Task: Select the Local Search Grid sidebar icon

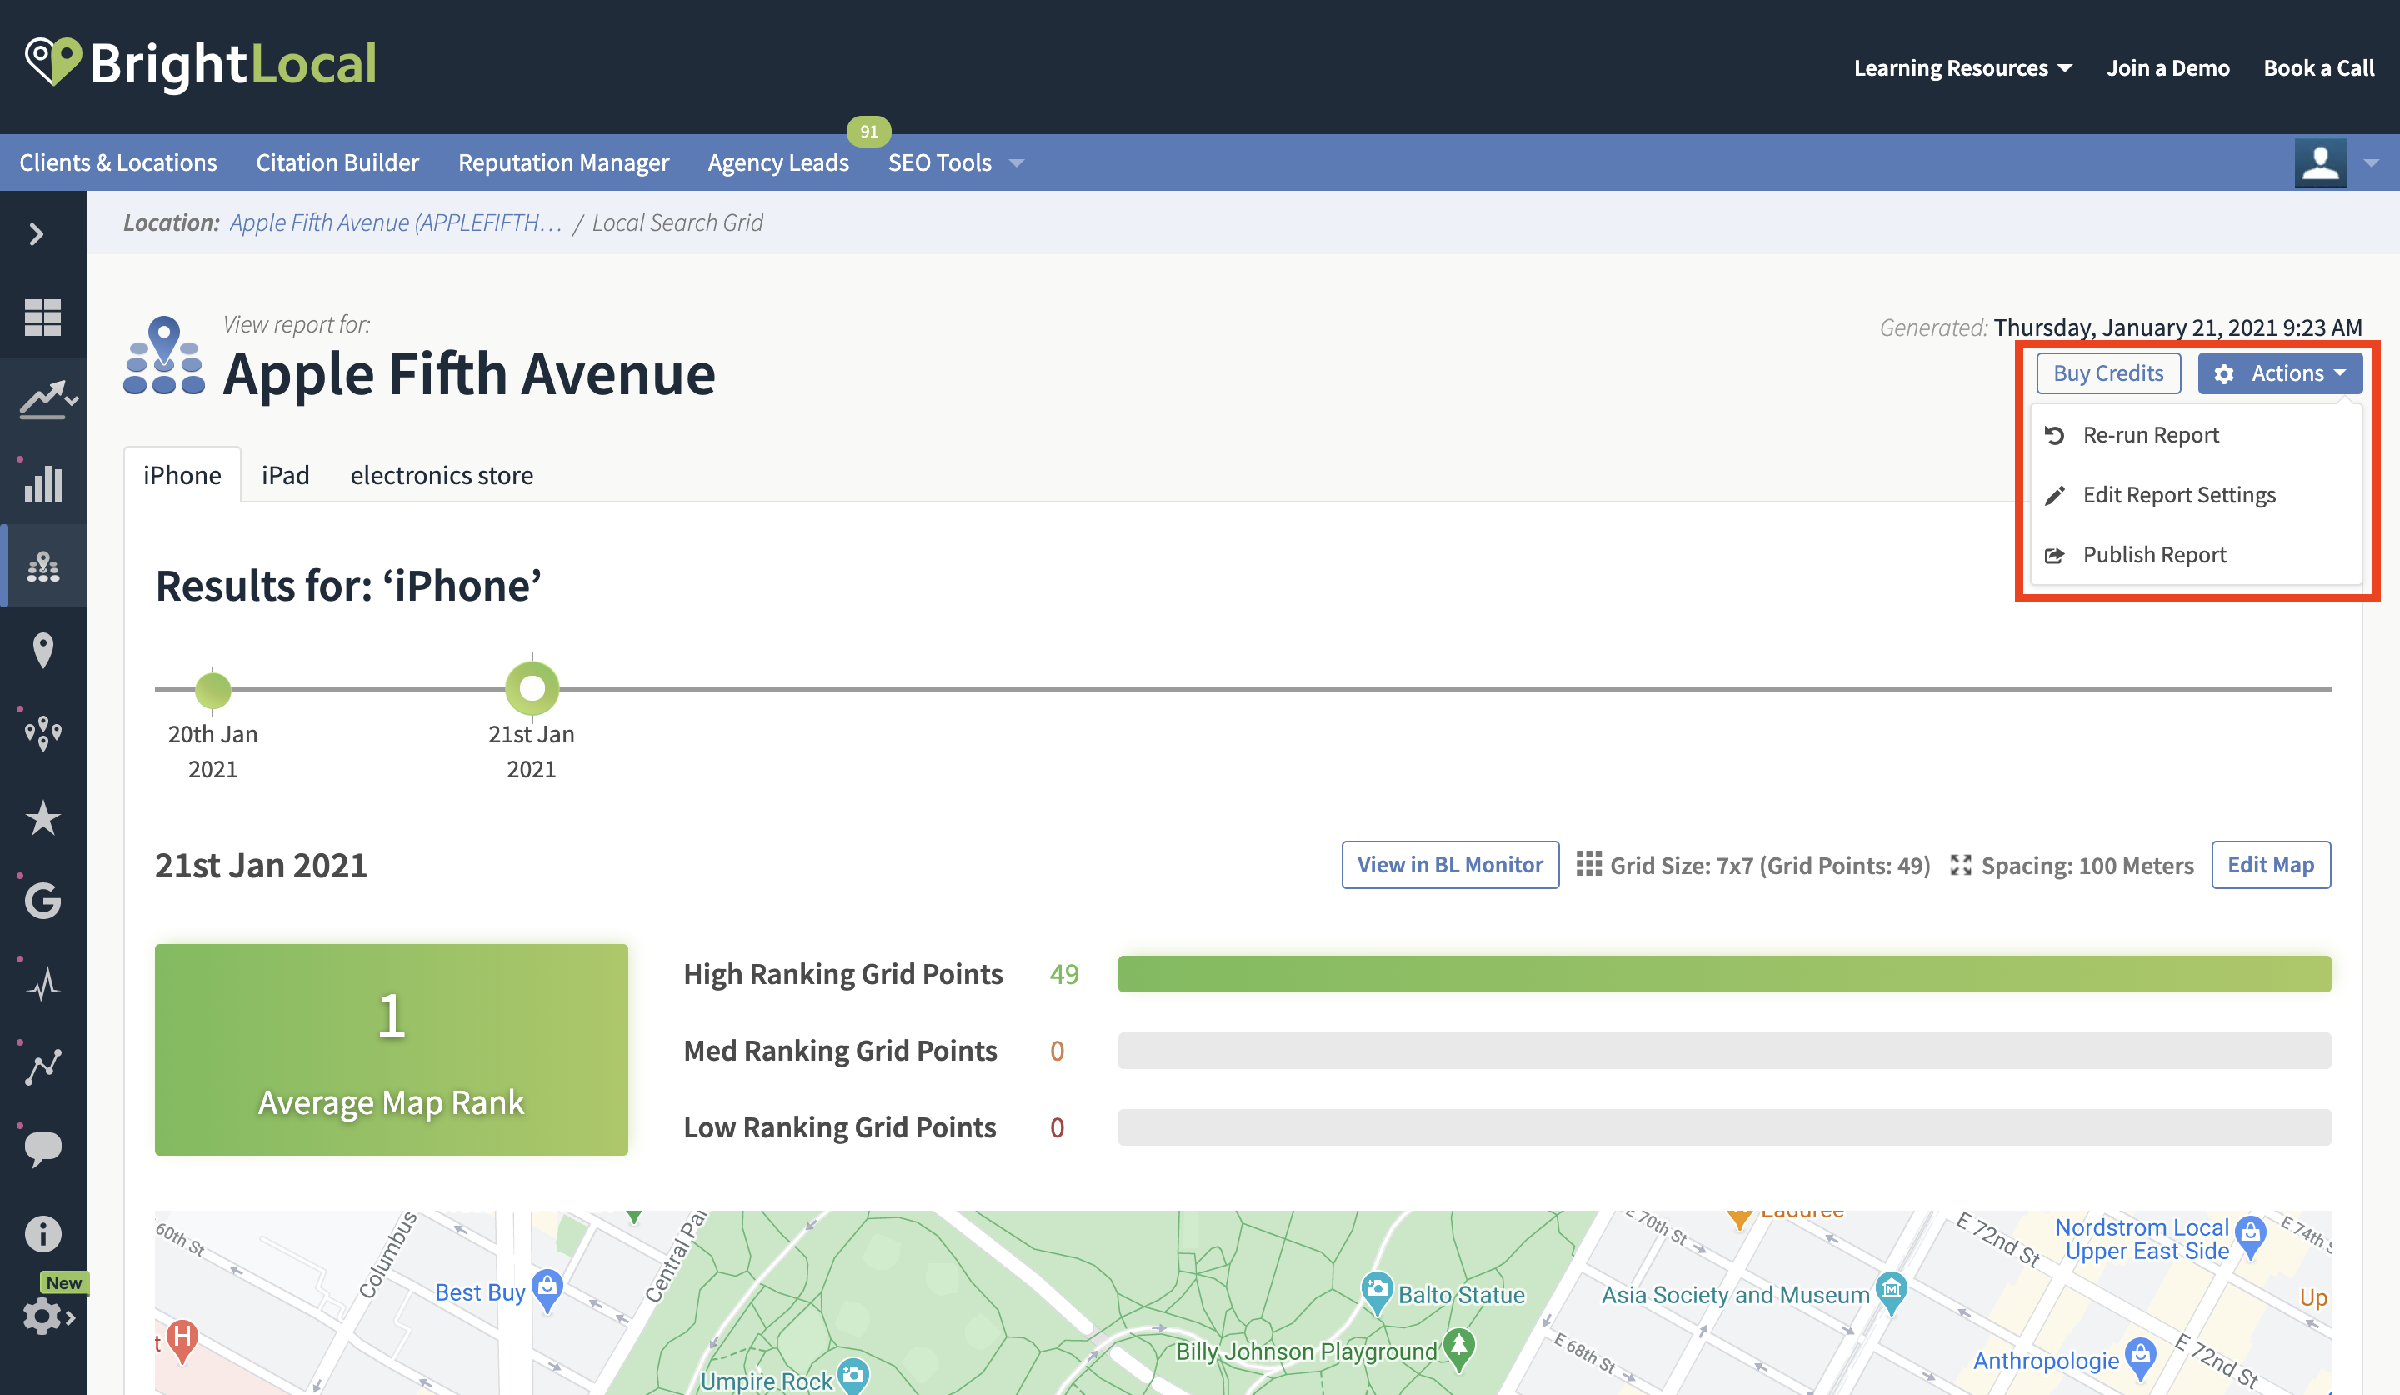Action: (x=42, y=567)
